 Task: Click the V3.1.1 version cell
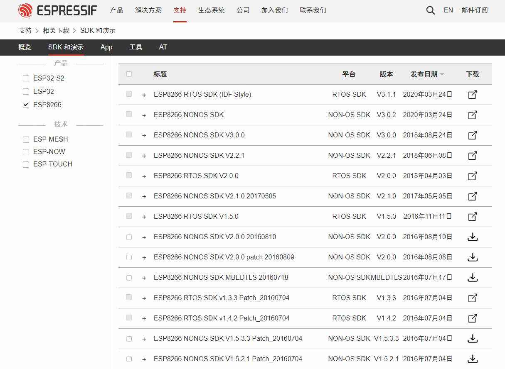pos(386,95)
